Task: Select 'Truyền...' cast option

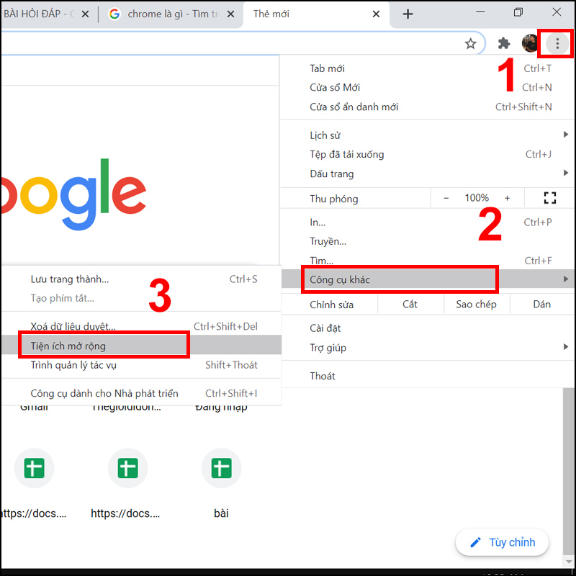Action: point(428,241)
